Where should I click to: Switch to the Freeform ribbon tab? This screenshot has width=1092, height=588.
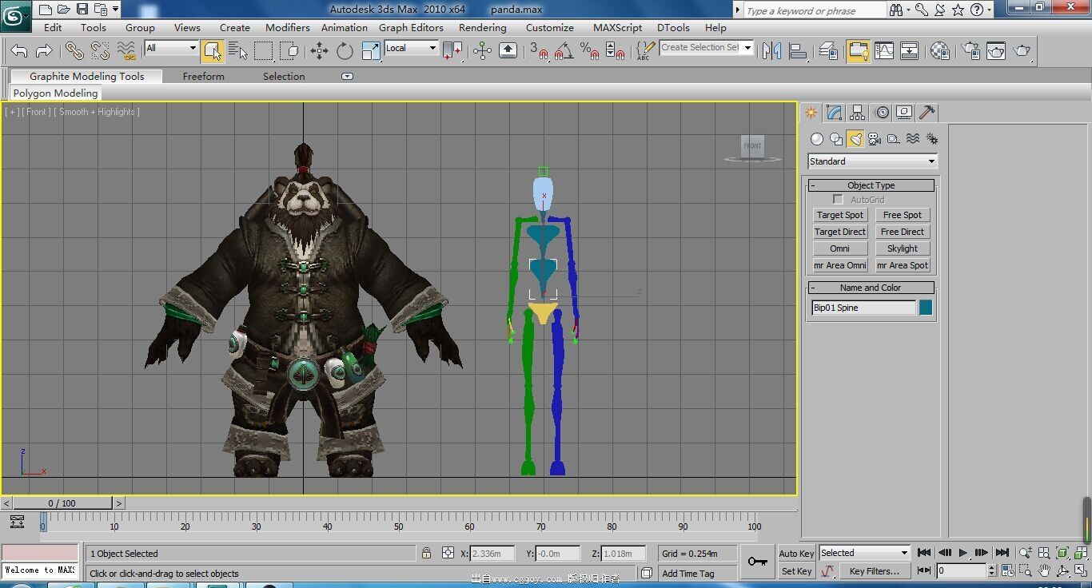(x=203, y=77)
